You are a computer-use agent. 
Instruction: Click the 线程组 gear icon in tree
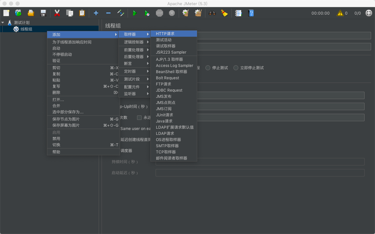coord(16,29)
